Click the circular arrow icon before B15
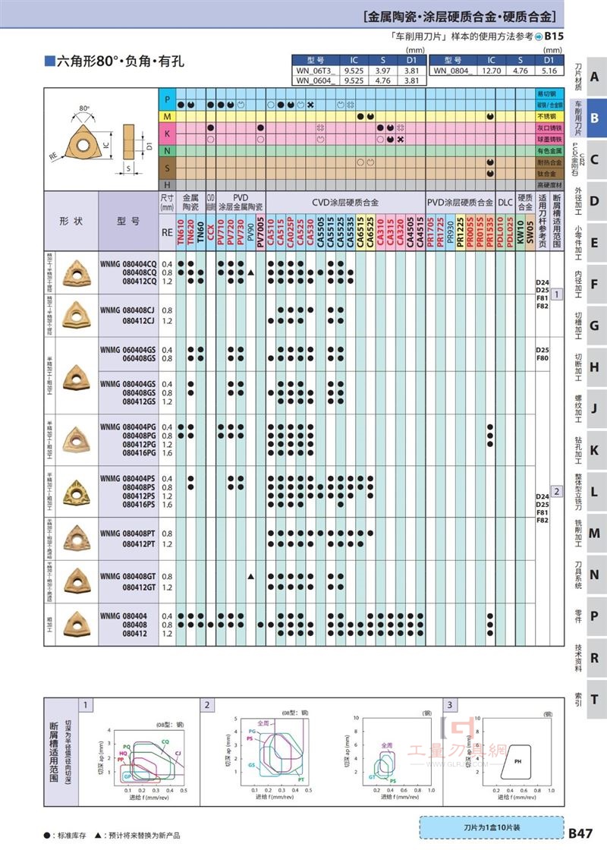Screen dimensions: 607x850 (539, 37)
